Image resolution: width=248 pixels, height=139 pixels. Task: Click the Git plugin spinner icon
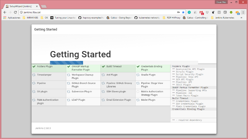(x=34, y=91)
